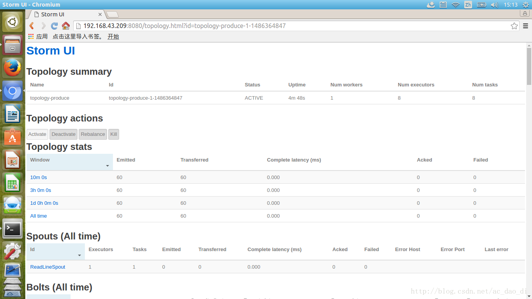Close the Storm UI tab
Image resolution: width=532 pixels, height=299 pixels.
[x=100, y=14]
